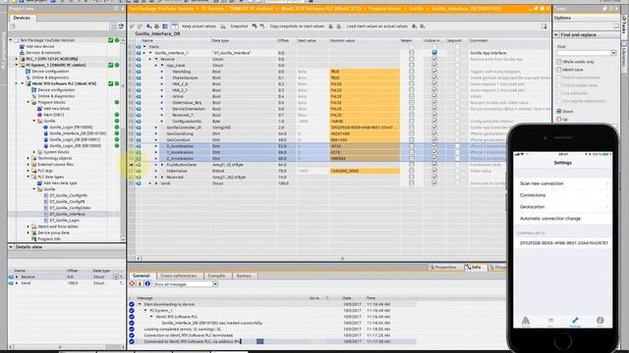The image size is (629, 353).
Task: Click the DT_Gorilla_ConfigInfo data type icon
Action: (x=46, y=195)
